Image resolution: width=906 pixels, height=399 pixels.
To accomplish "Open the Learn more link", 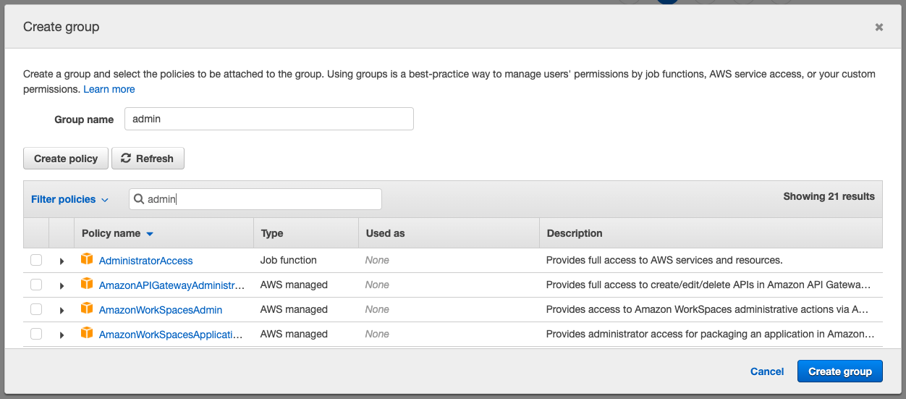I will (x=109, y=89).
